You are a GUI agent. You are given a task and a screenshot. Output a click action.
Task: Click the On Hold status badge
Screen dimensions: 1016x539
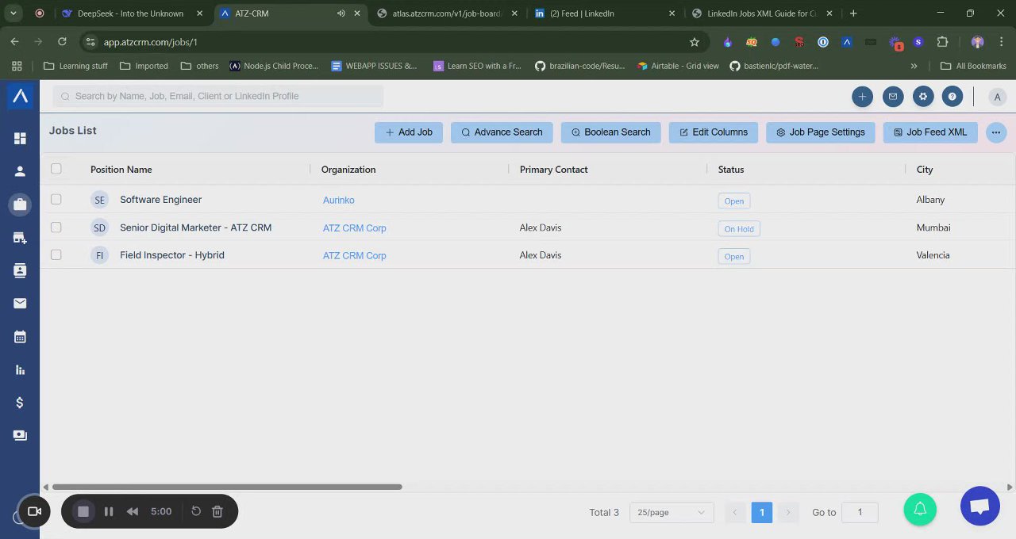(x=739, y=229)
